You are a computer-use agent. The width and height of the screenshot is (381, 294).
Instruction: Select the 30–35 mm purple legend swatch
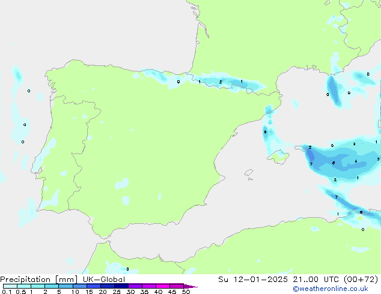[135, 286]
